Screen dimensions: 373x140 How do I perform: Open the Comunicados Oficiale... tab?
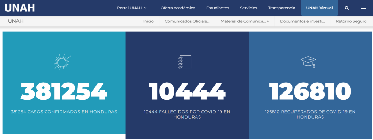[187, 21]
